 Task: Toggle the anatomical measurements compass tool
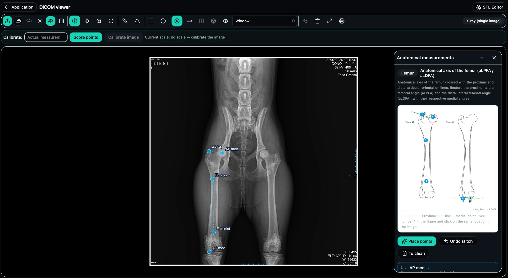pyautogui.click(x=177, y=21)
